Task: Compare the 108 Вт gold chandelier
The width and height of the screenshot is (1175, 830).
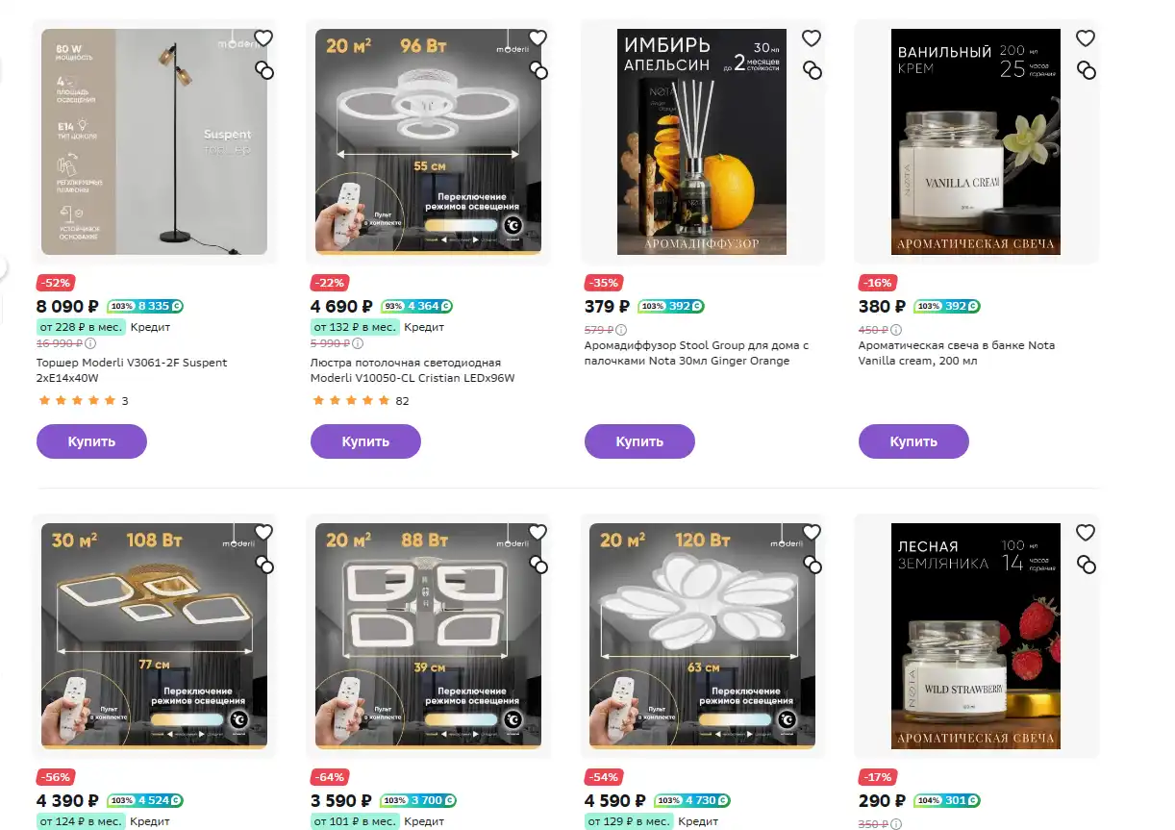Action: (x=263, y=565)
